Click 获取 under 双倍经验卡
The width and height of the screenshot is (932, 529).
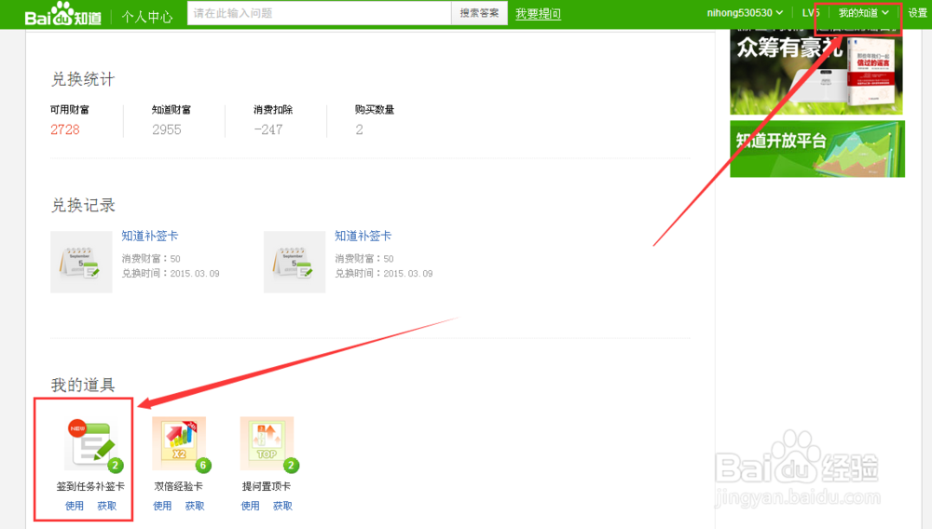click(x=195, y=506)
